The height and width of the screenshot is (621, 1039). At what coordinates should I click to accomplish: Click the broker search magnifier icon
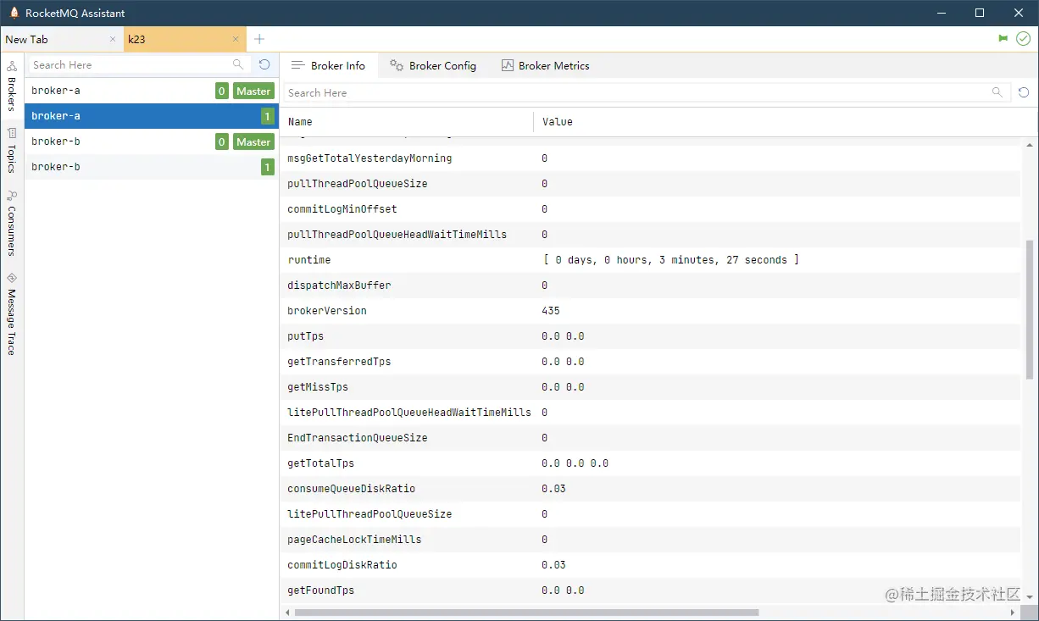[x=238, y=64]
